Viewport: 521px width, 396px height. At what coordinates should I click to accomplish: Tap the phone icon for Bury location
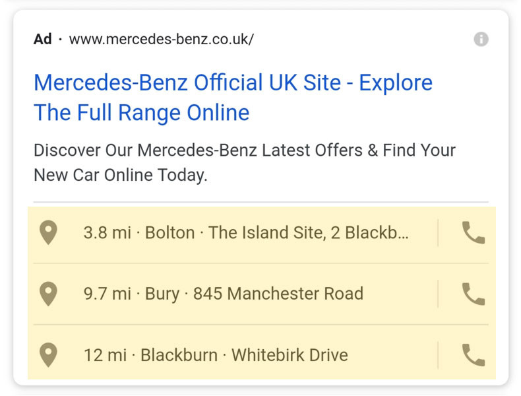point(473,294)
